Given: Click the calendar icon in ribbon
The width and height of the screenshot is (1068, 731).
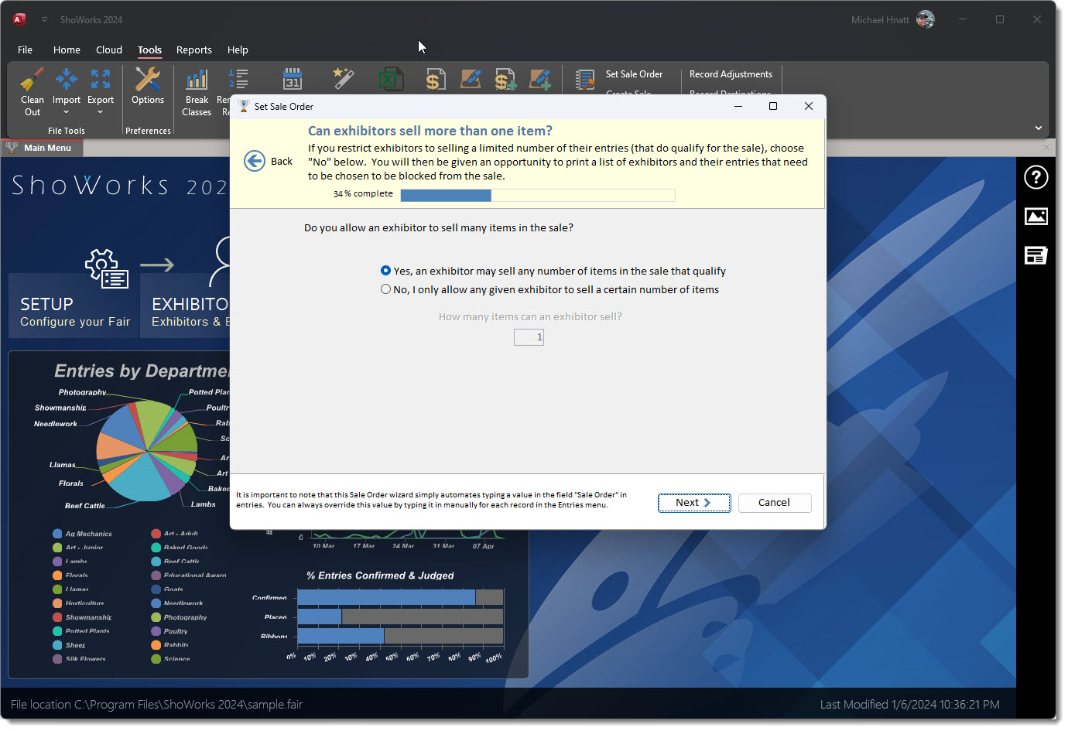Looking at the screenshot, I should (x=292, y=79).
